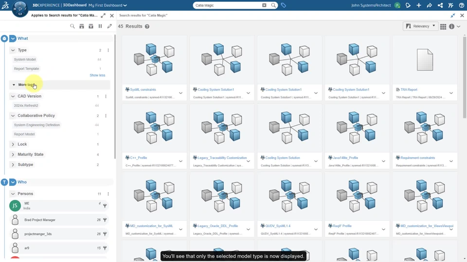Screen dimensions: 467x262
Task: Click the Show less link
Action: click(97, 75)
